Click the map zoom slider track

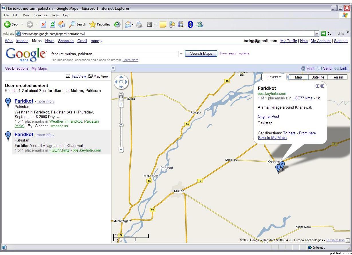point(121,135)
